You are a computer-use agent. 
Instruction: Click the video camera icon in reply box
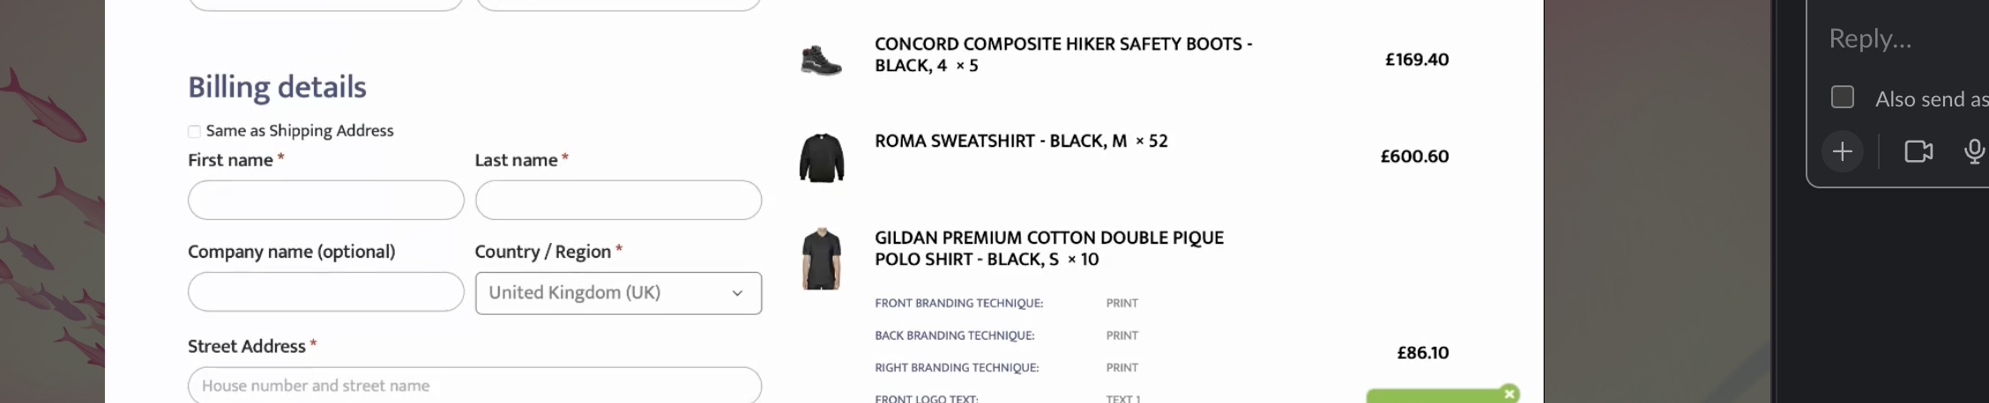pos(1918,152)
